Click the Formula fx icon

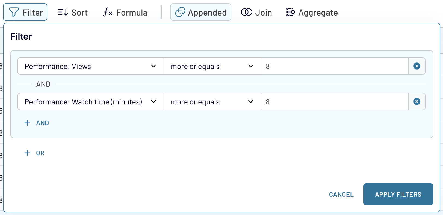[x=108, y=12]
